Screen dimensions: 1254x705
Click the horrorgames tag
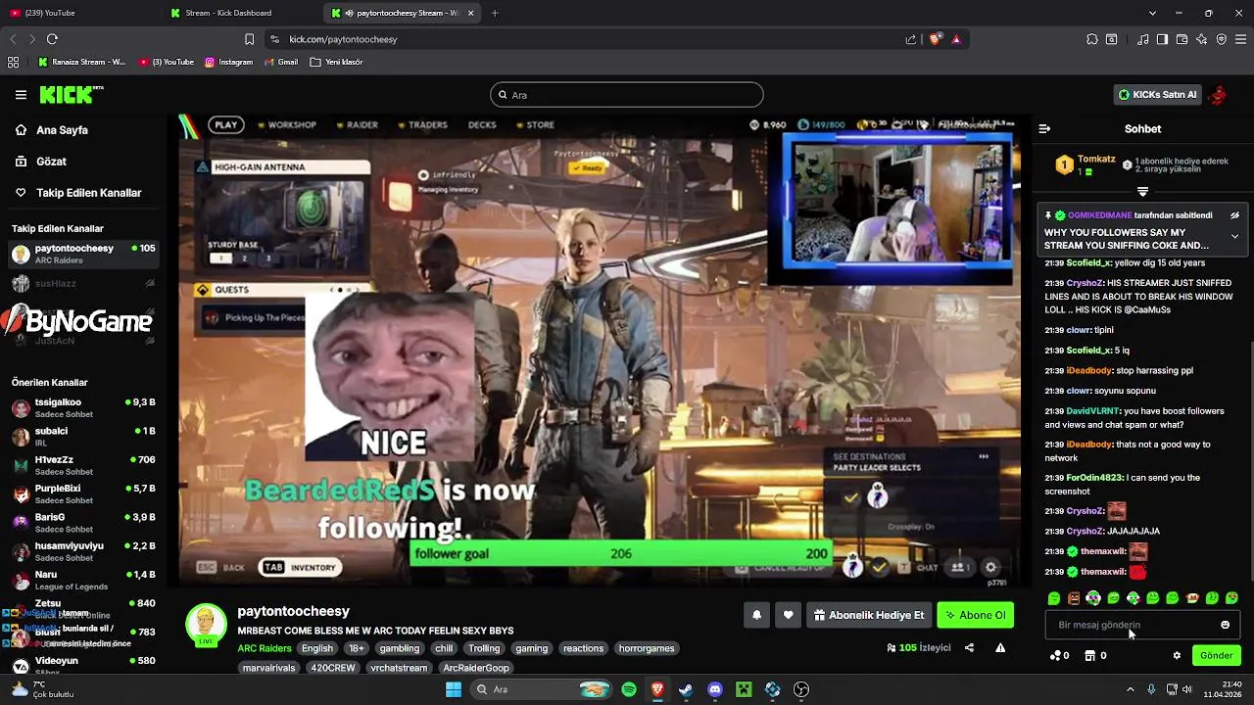[647, 648]
